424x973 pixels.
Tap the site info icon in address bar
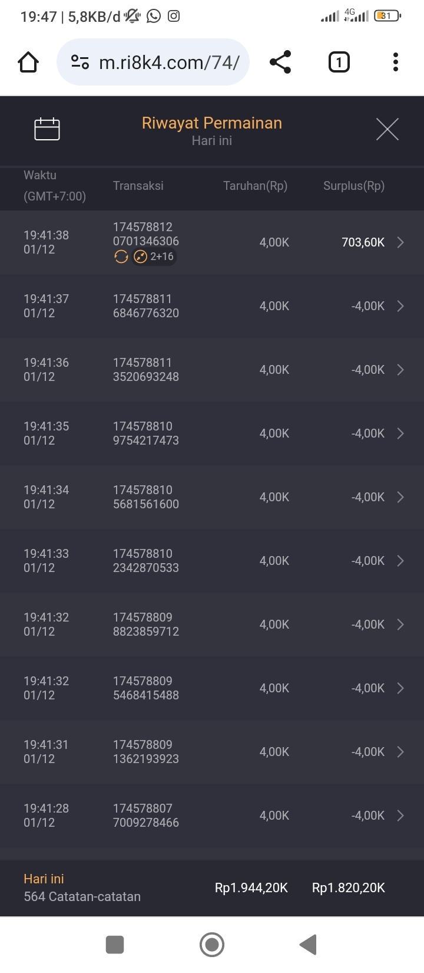pyautogui.click(x=80, y=62)
